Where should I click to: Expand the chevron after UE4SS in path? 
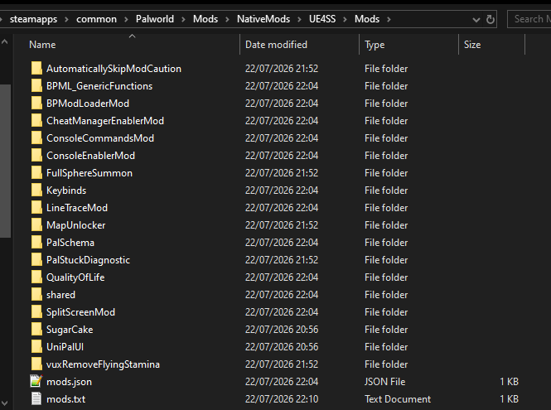[x=345, y=19]
